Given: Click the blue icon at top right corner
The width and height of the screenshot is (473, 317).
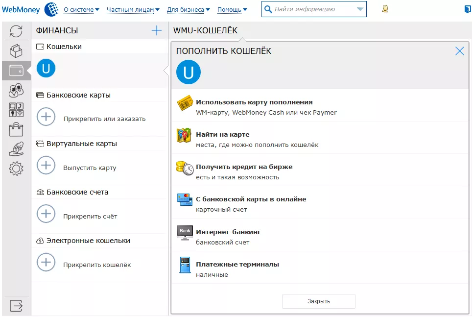Looking at the screenshot, I should pyautogui.click(x=468, y=9).
